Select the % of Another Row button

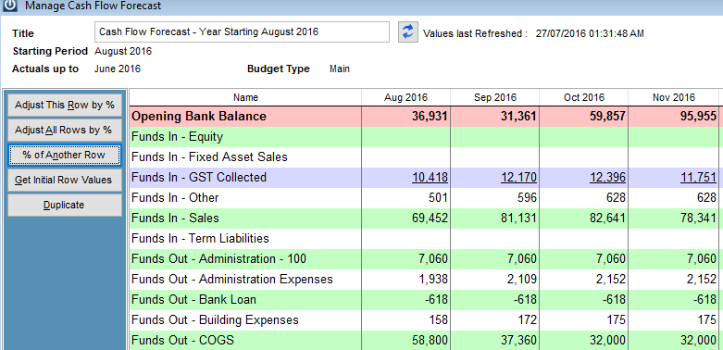click(x=65, y=155)
